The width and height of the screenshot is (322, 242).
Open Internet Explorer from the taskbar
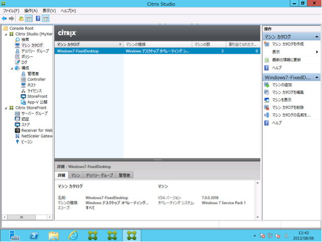click(73, 235)
